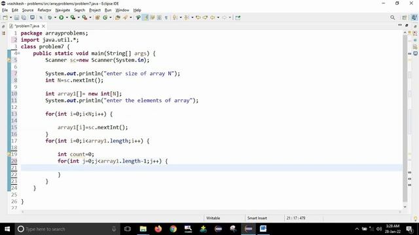419x235 pixels.
Task: Click the tip lightbulb in status bar
Action: click(x=415, y=219)
